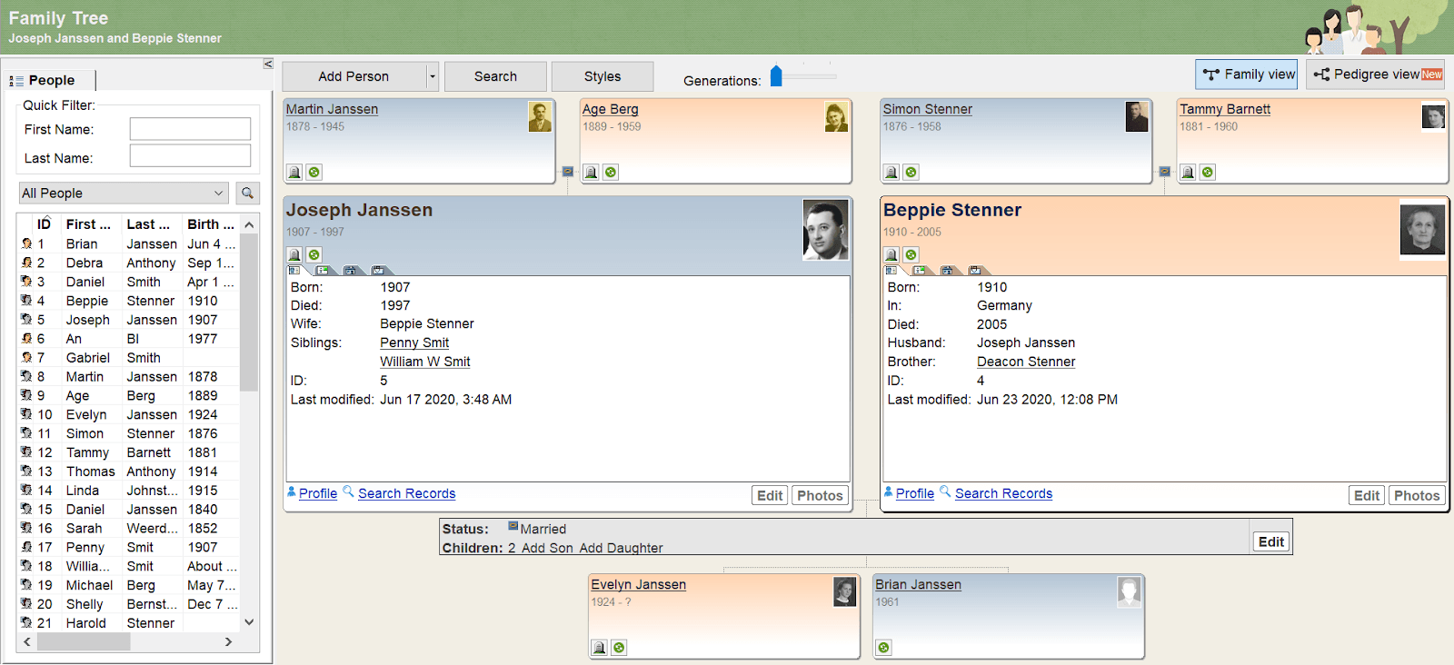The image size is (1454, 665).
Task: Click the green relations icon on Martin Janssen's card
Action: (x=314, y=172)
